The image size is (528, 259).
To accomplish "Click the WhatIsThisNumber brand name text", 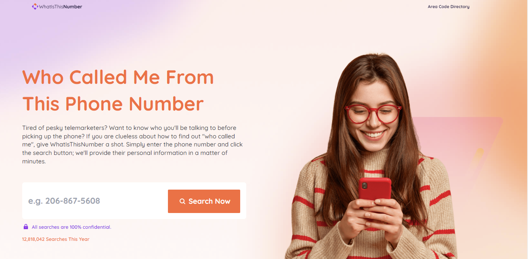I will (61, 7).
